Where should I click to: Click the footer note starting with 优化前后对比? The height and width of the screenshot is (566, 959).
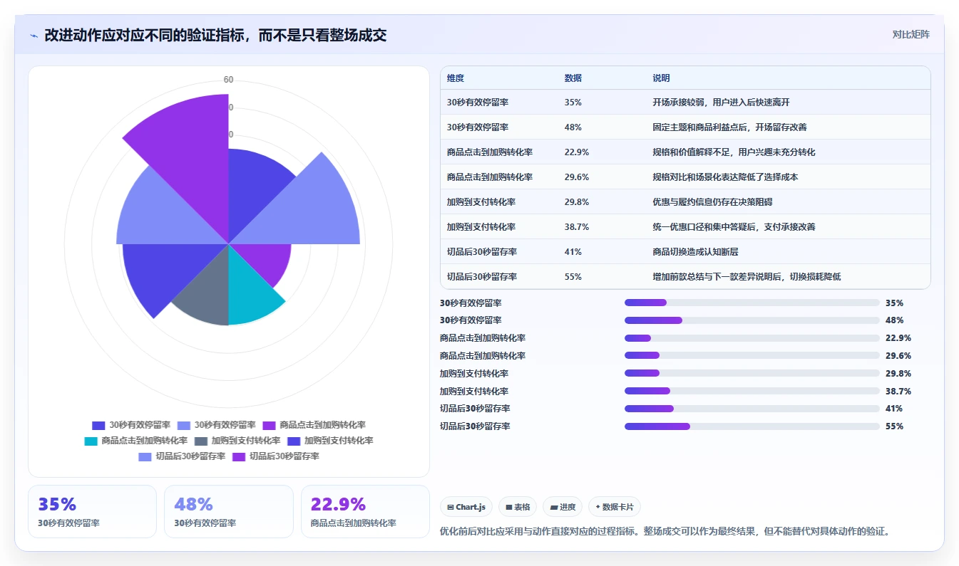tap(665, 531)
